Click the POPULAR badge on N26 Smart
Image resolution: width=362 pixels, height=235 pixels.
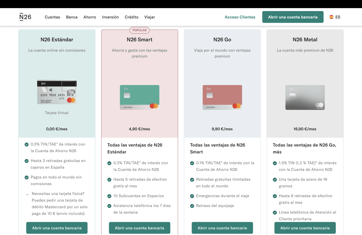tap(140, 30)
